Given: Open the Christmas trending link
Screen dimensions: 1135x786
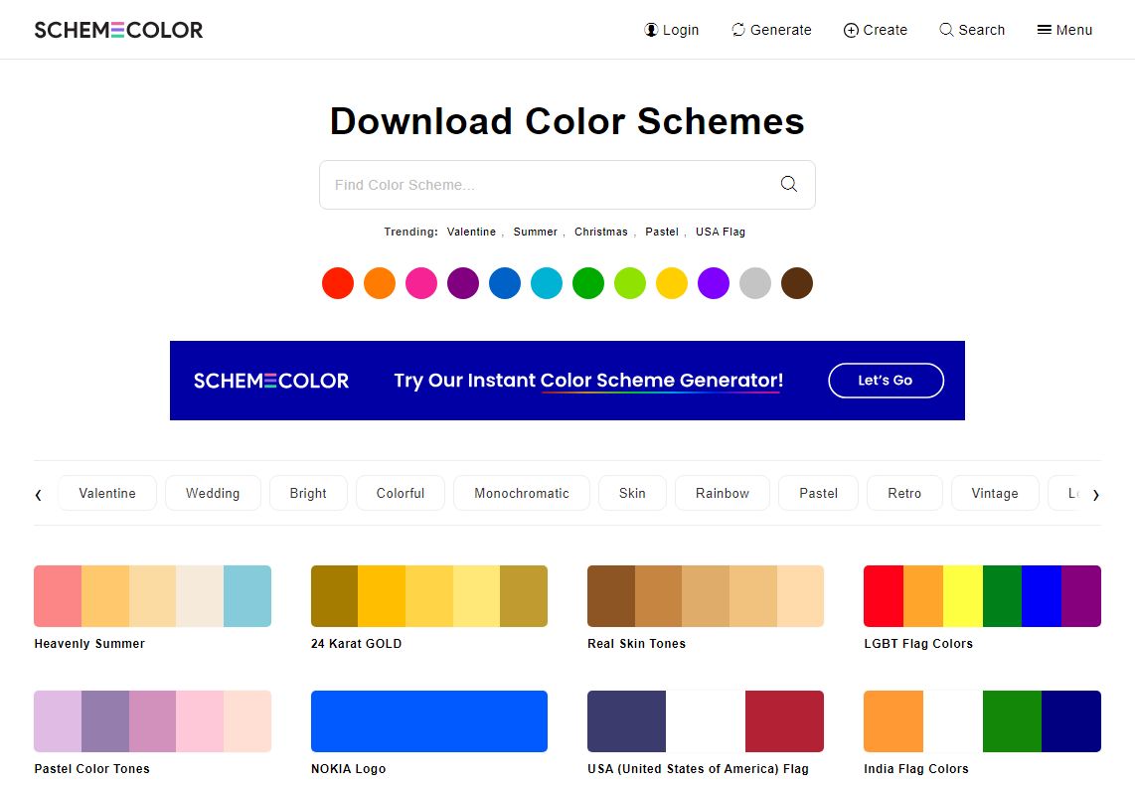Looking at the screenshot, I should pyautogui.click(x=601, y=232).
